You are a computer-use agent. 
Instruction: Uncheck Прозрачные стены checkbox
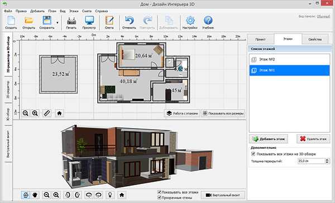[159, 197]
